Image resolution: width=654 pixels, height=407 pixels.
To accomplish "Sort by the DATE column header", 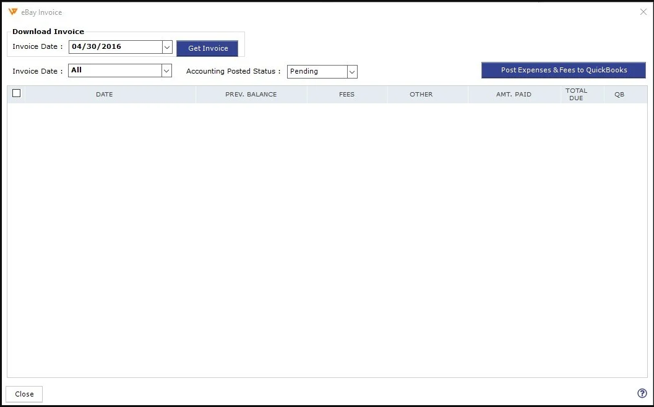I will (104, 95).
